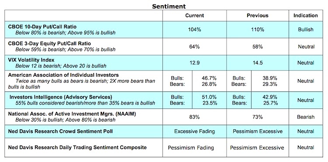The width and height of the screenshot is (328, 162).
Task: Select the Indication column header
Action: click(305, 15)
